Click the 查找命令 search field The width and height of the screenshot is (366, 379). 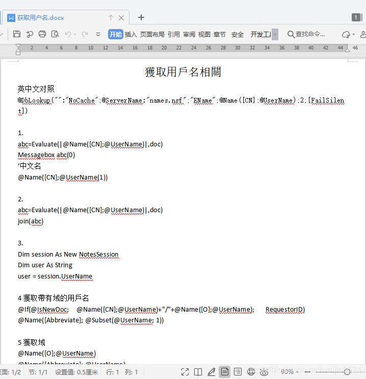[306, 34]
